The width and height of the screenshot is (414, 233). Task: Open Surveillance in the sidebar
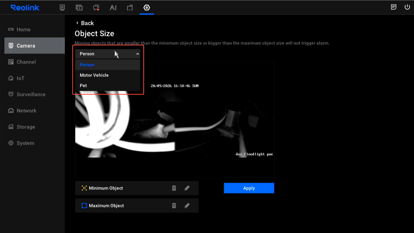coord(35,94)
